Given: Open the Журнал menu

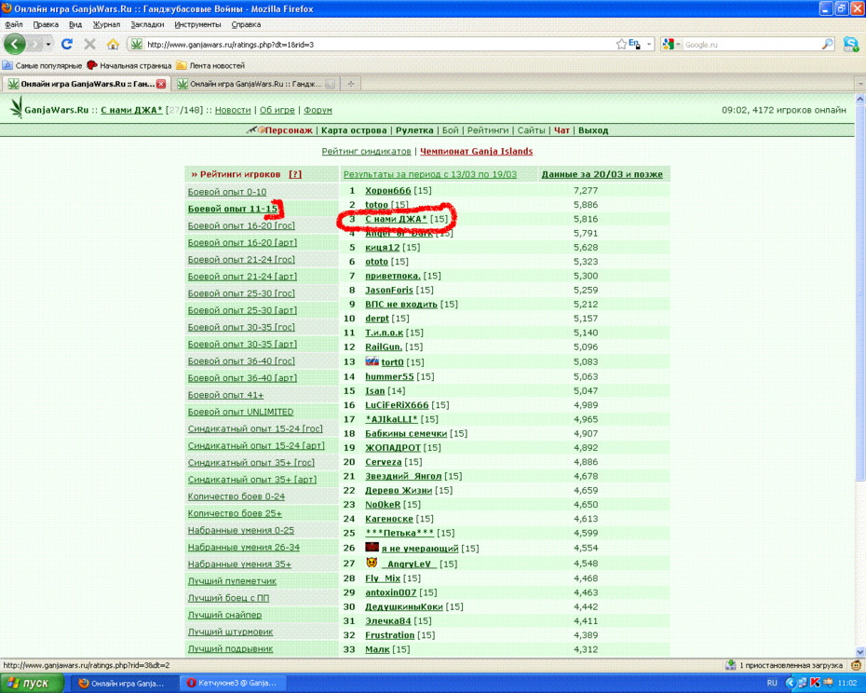Looking at the screenshot, I should coord(106,24).
